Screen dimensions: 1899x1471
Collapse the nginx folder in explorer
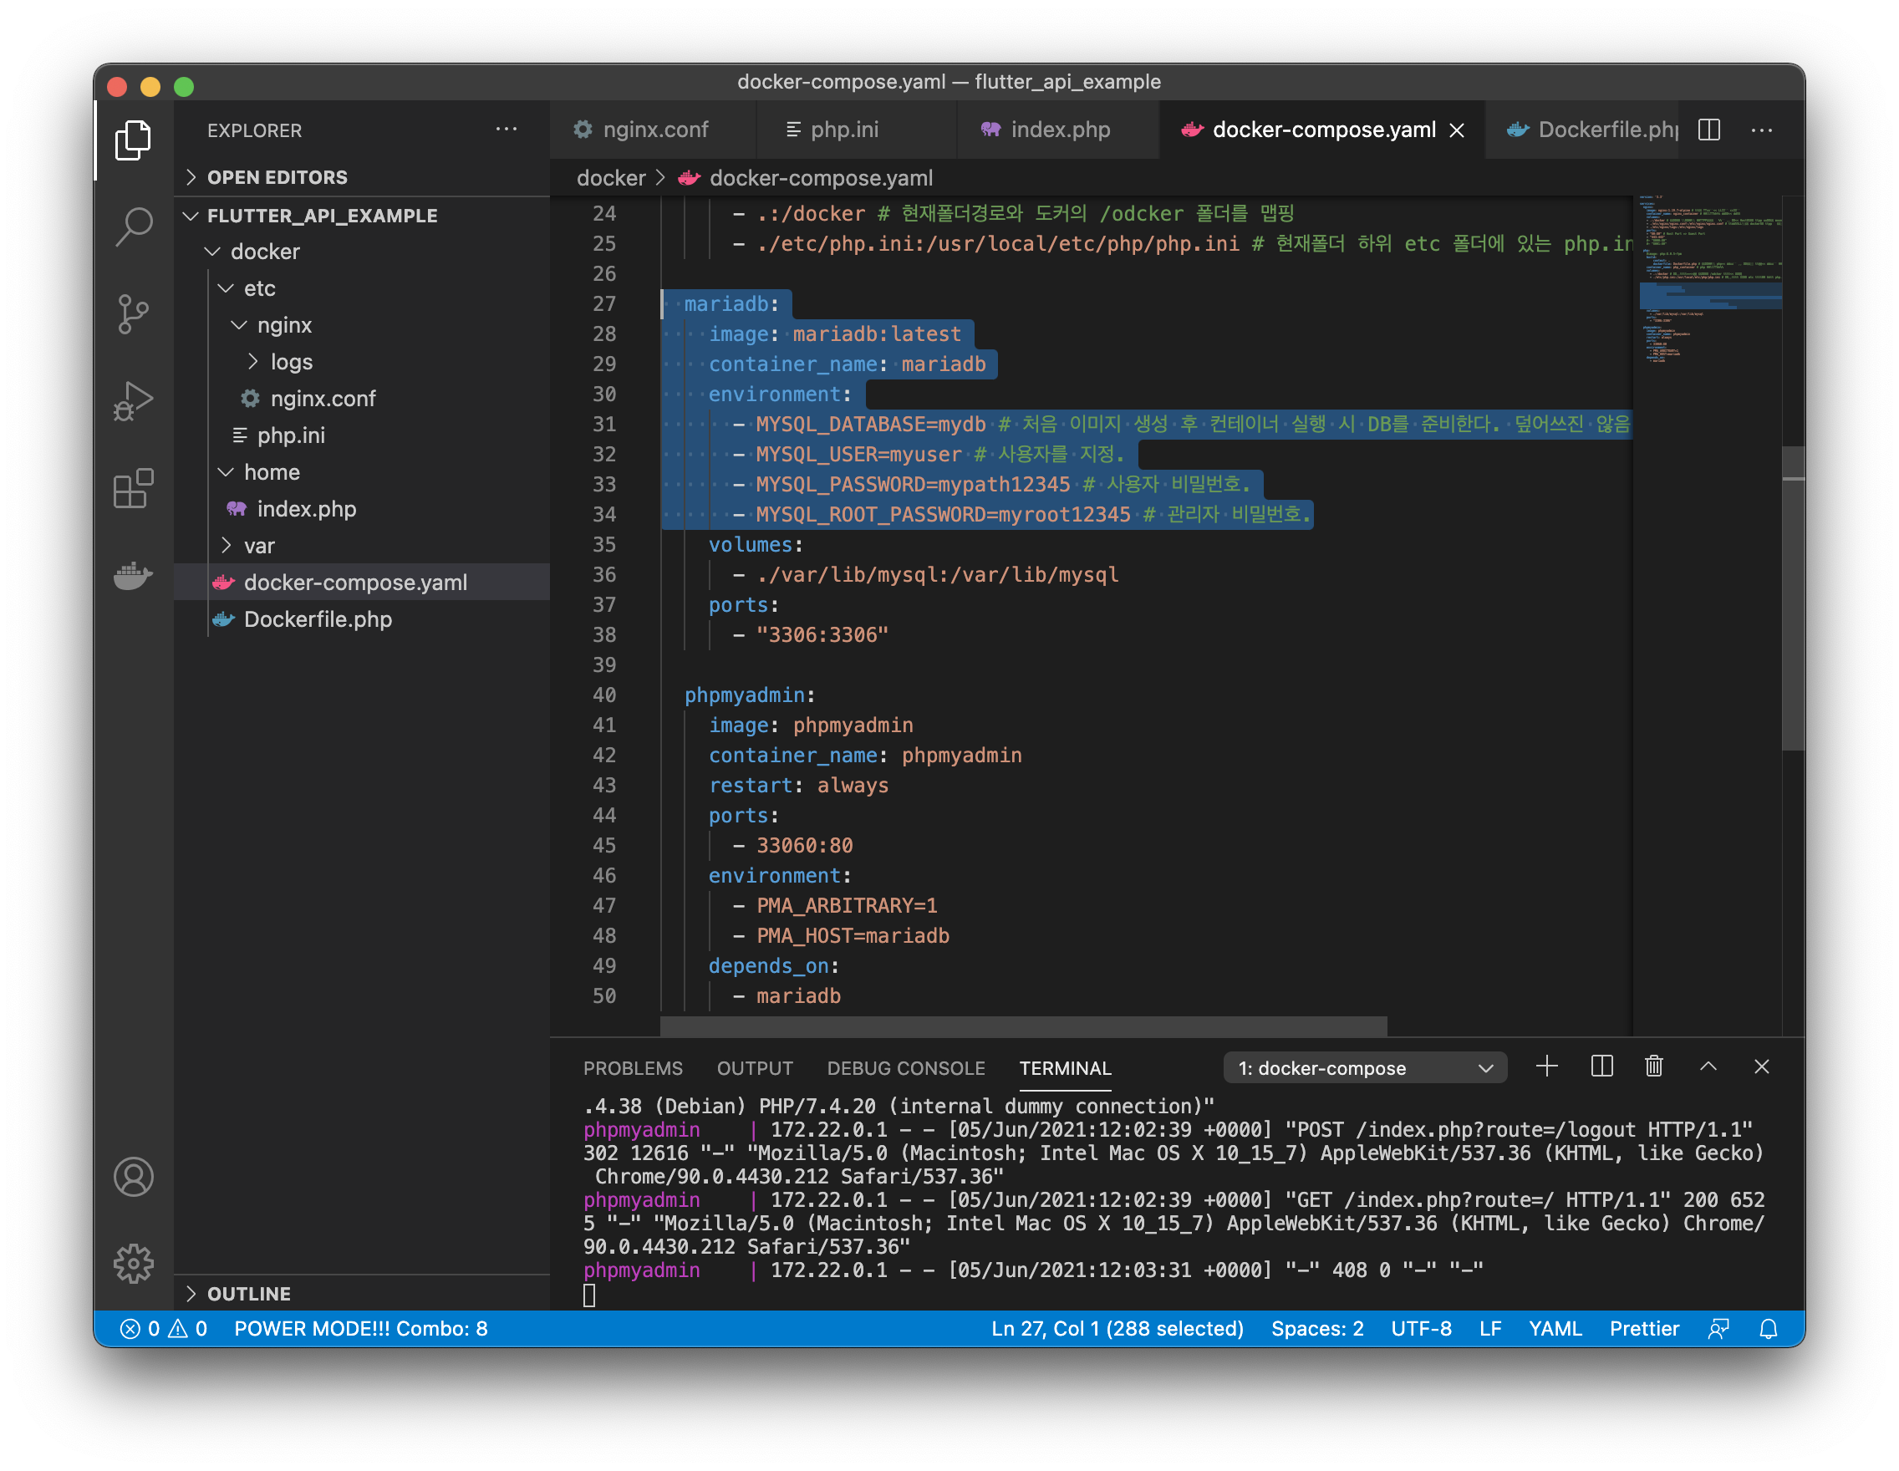click(x=283, y=325)
